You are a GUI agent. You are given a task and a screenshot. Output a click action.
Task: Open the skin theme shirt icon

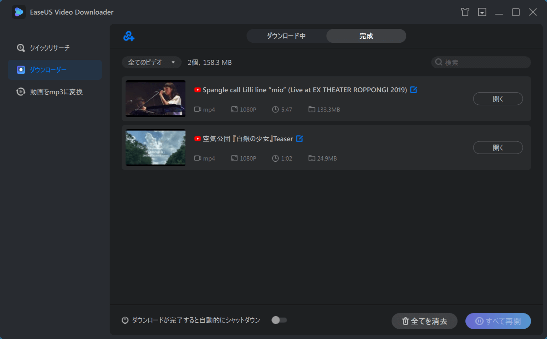click(465, 12)
